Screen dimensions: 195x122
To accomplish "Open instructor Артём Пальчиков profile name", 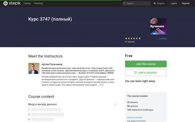I will click(52, 64).
